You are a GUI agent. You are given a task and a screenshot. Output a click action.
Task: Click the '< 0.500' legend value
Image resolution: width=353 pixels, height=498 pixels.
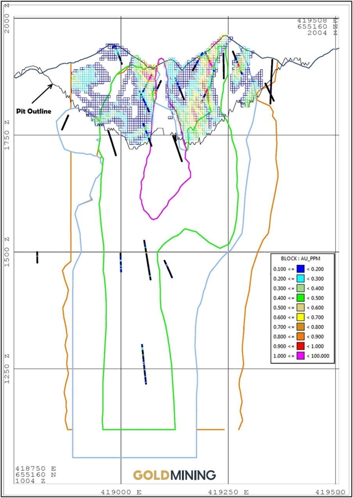(315, 298)
